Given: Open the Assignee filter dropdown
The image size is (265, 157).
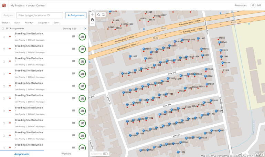Looking at the screenshot, I should click(43, 23).
